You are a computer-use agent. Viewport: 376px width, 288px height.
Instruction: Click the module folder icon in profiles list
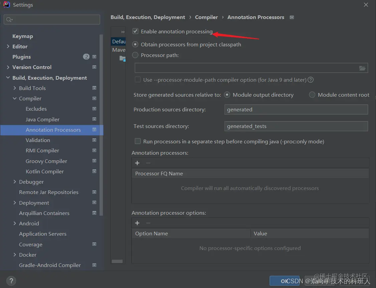(x=123, y=59)
